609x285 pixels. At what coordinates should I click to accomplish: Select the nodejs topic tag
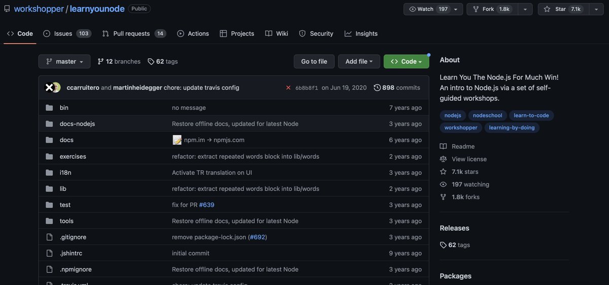[453, 116]
